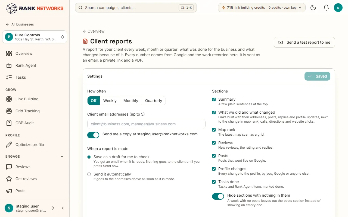Send a test report to me
The height and width of the screenshot is (217, 348).
(x=304, y=42)
